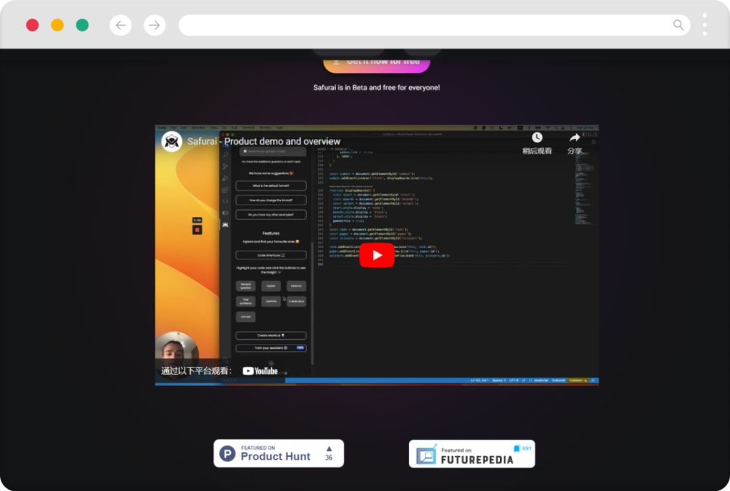Play the Safurai demo video
Image resolution: width=730 pixels, height=491 pixels.
point(376,255)
